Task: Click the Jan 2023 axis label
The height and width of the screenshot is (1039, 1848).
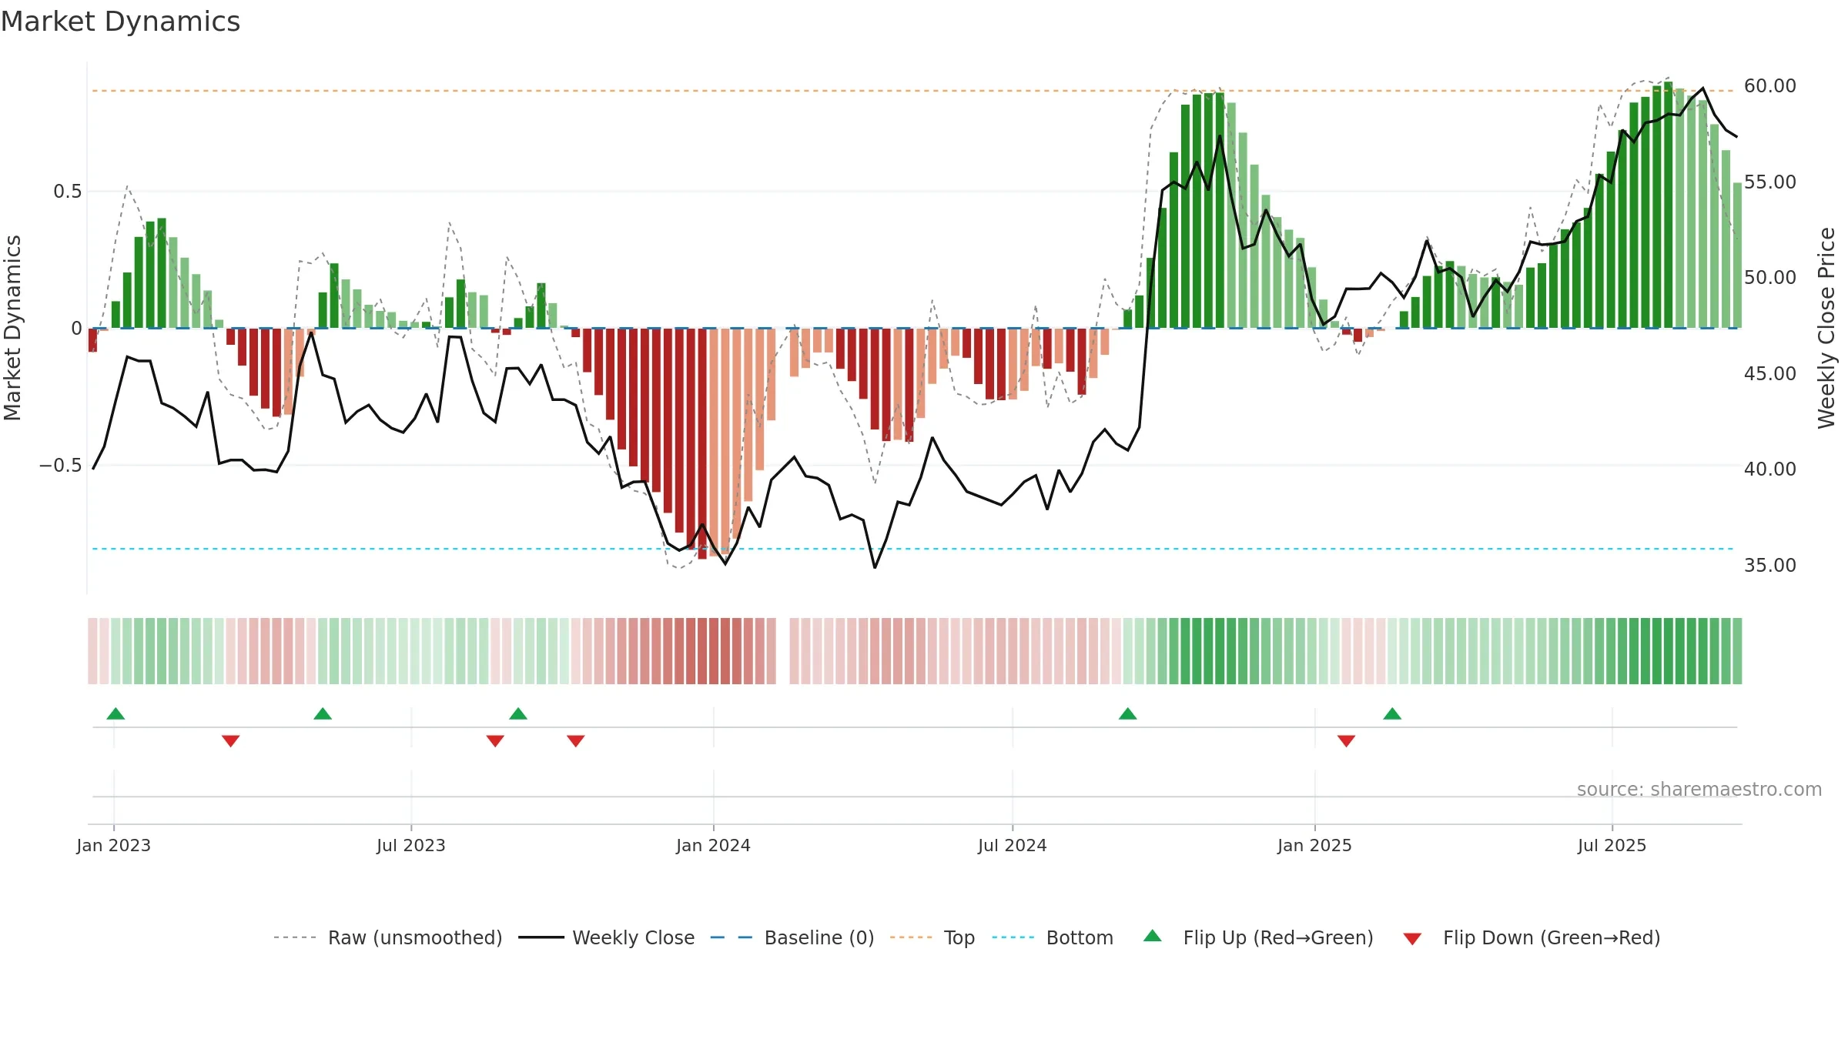Action: coord(114,845)
